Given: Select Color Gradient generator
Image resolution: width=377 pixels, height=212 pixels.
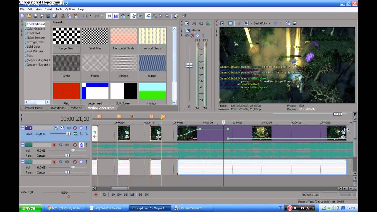Looking at the screenshot, I should pos(36,29).
